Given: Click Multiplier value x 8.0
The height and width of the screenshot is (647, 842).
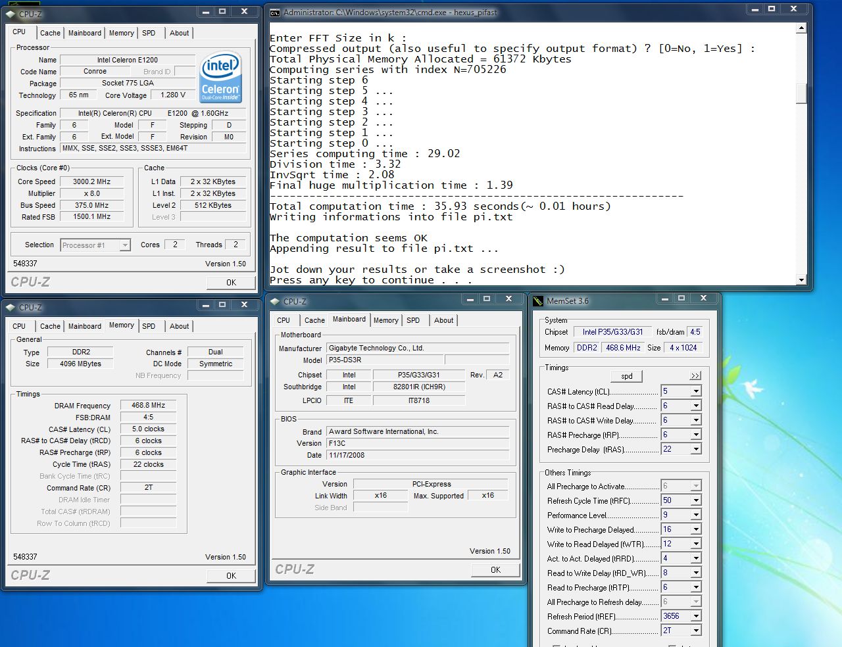Looking at the screenshot, I should coord(91,193).
